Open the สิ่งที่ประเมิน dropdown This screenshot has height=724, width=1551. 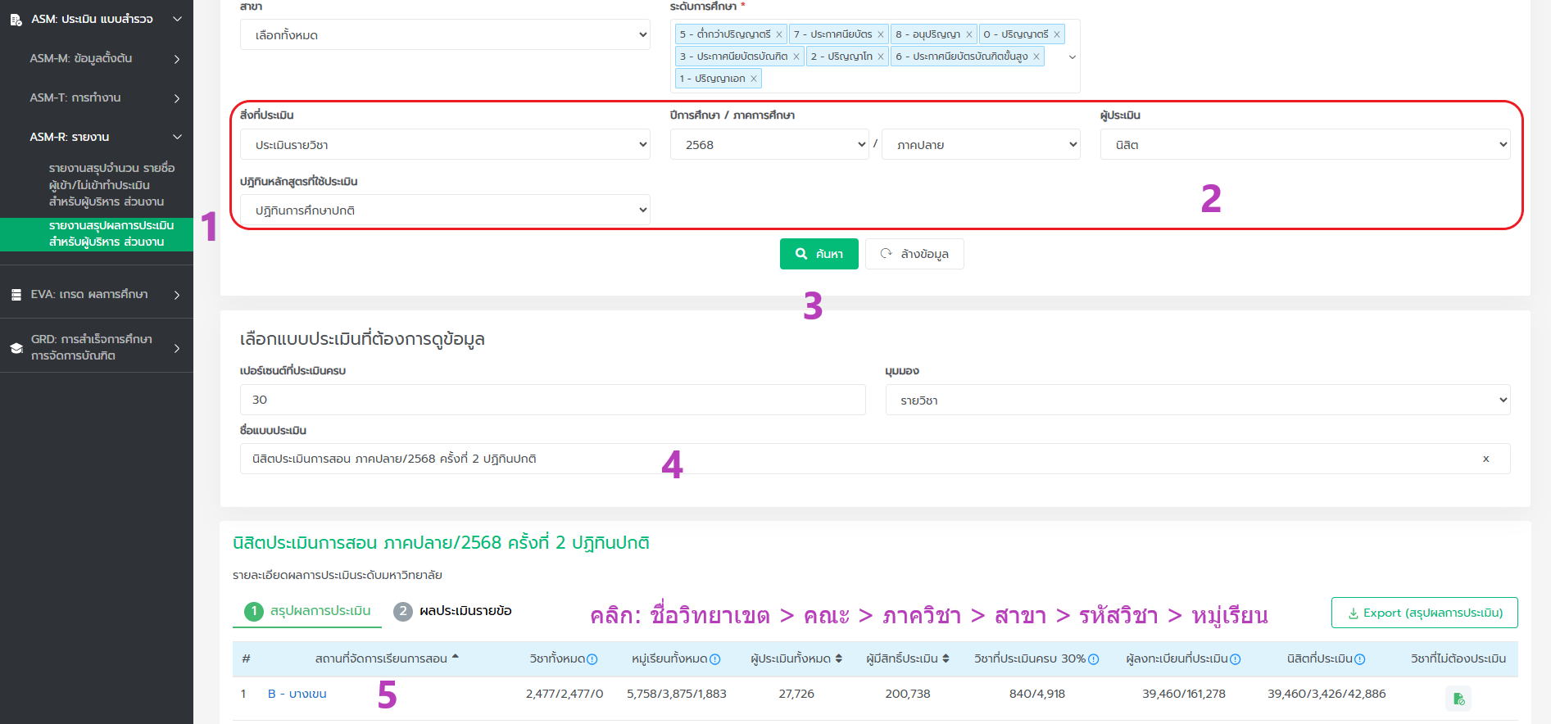(x=445, y=145)
